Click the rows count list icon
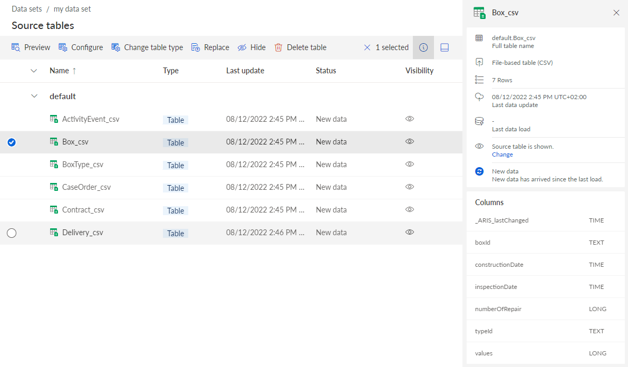 click(479, 80)
